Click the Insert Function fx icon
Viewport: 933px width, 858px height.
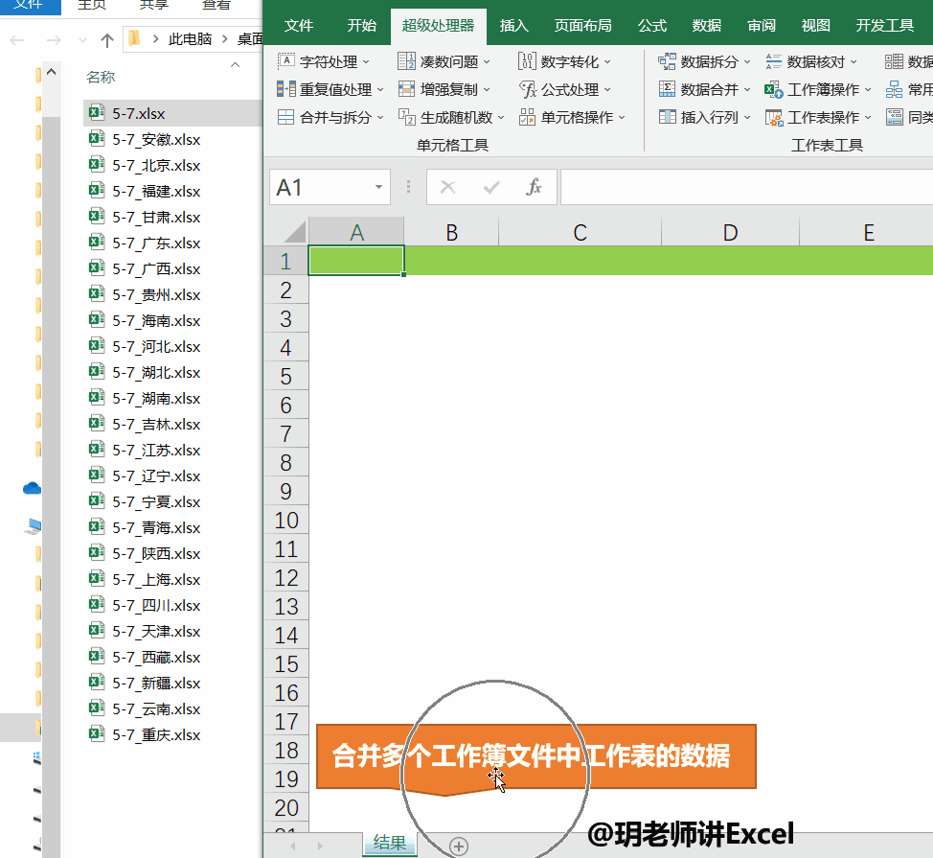coord(535,186)
